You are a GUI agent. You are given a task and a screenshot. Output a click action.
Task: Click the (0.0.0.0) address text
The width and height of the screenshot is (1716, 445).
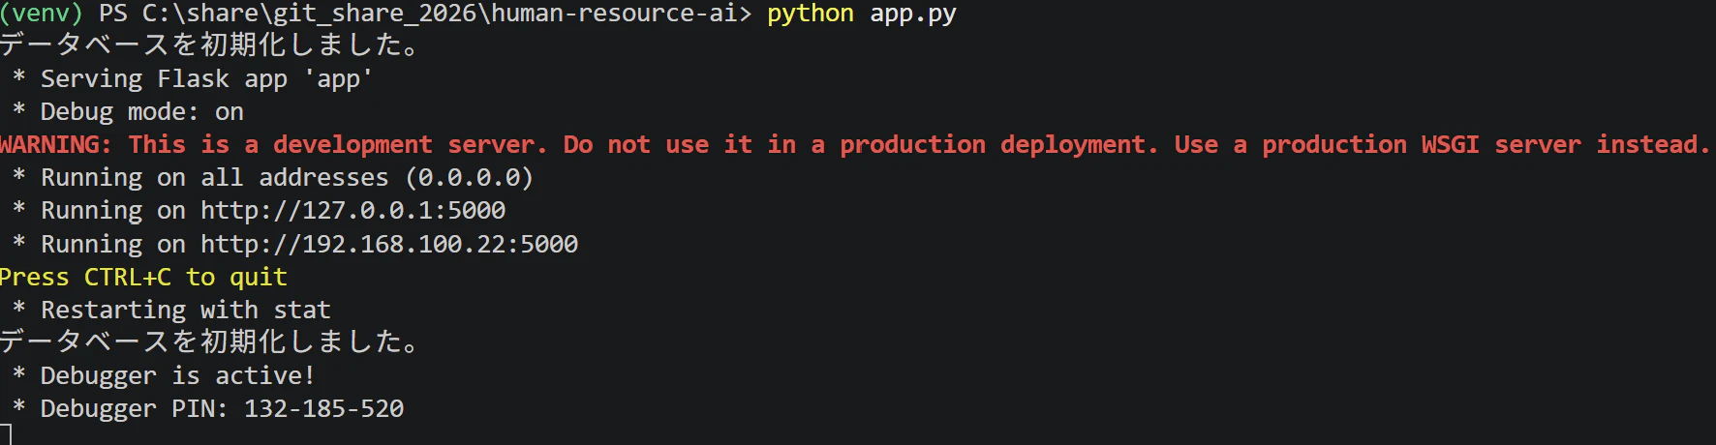470,178
